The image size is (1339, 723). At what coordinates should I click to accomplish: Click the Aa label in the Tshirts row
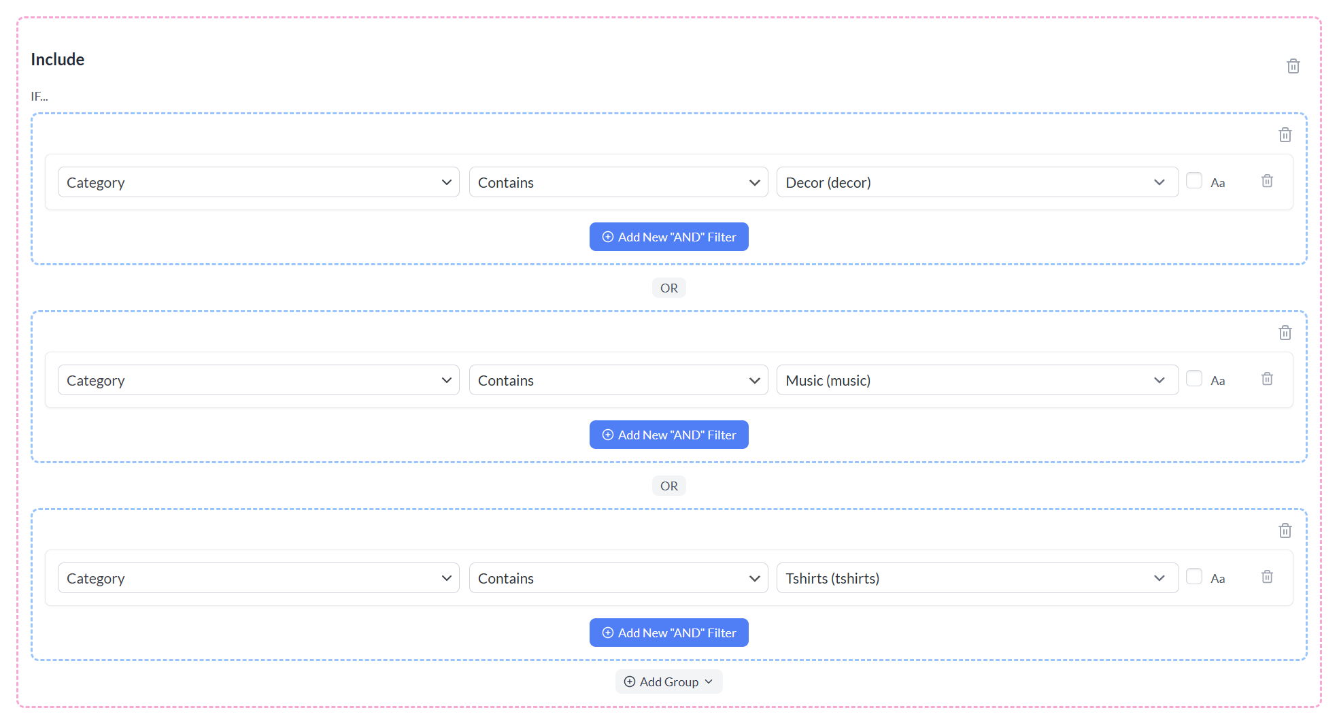pyautogui.click(x=1217, y=579)
